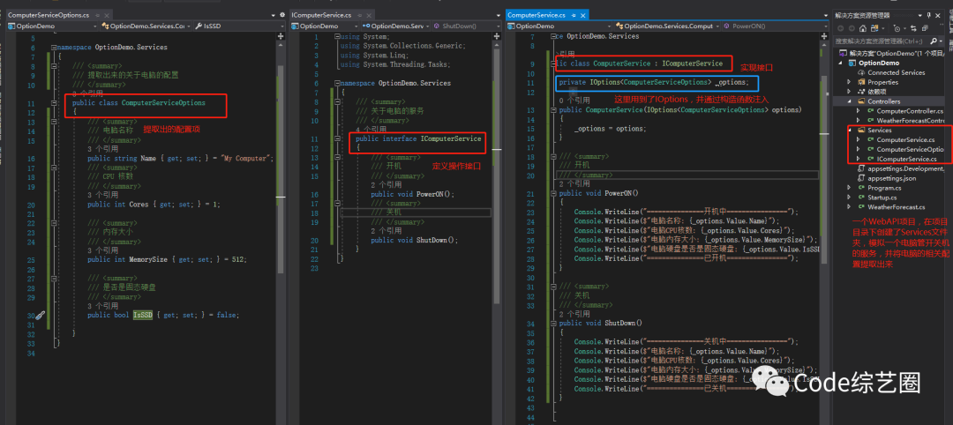Select WeatherForecast.cs file

[x=896, y=207]
